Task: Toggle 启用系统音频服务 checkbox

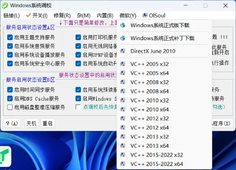Action: pyautogui.click(x=10, y=46)
